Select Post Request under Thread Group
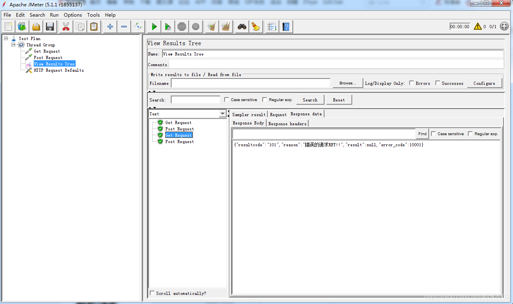513x304 pixels. pyautogui.click(x=48, y=57)
